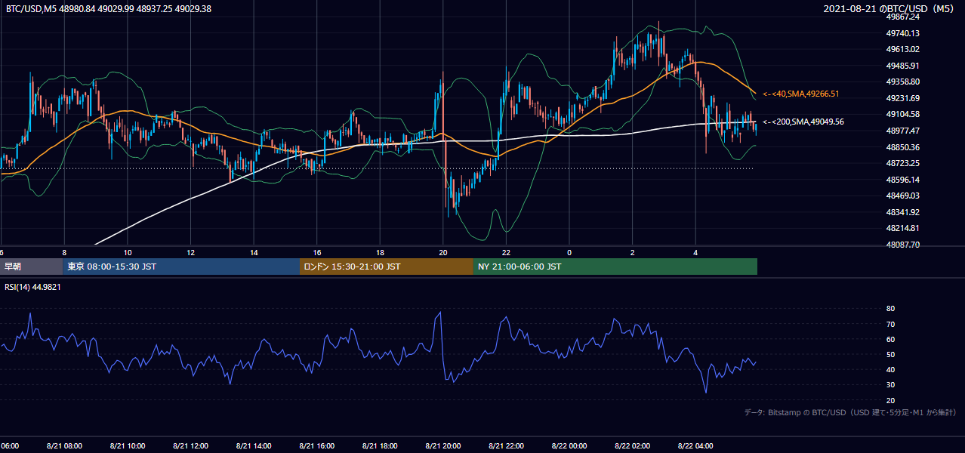The width and height of the screenshot is (965, 453).
Task: Click the 8/21 16:00 date label
Action: [x=317, y=446]
